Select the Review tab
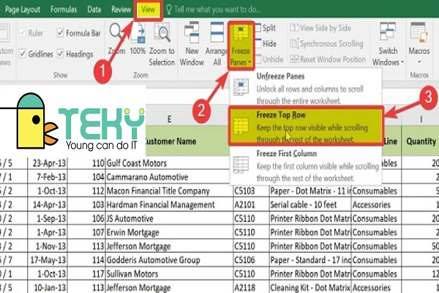This screenshot has width=439, height=293. [x=121, y=10]
